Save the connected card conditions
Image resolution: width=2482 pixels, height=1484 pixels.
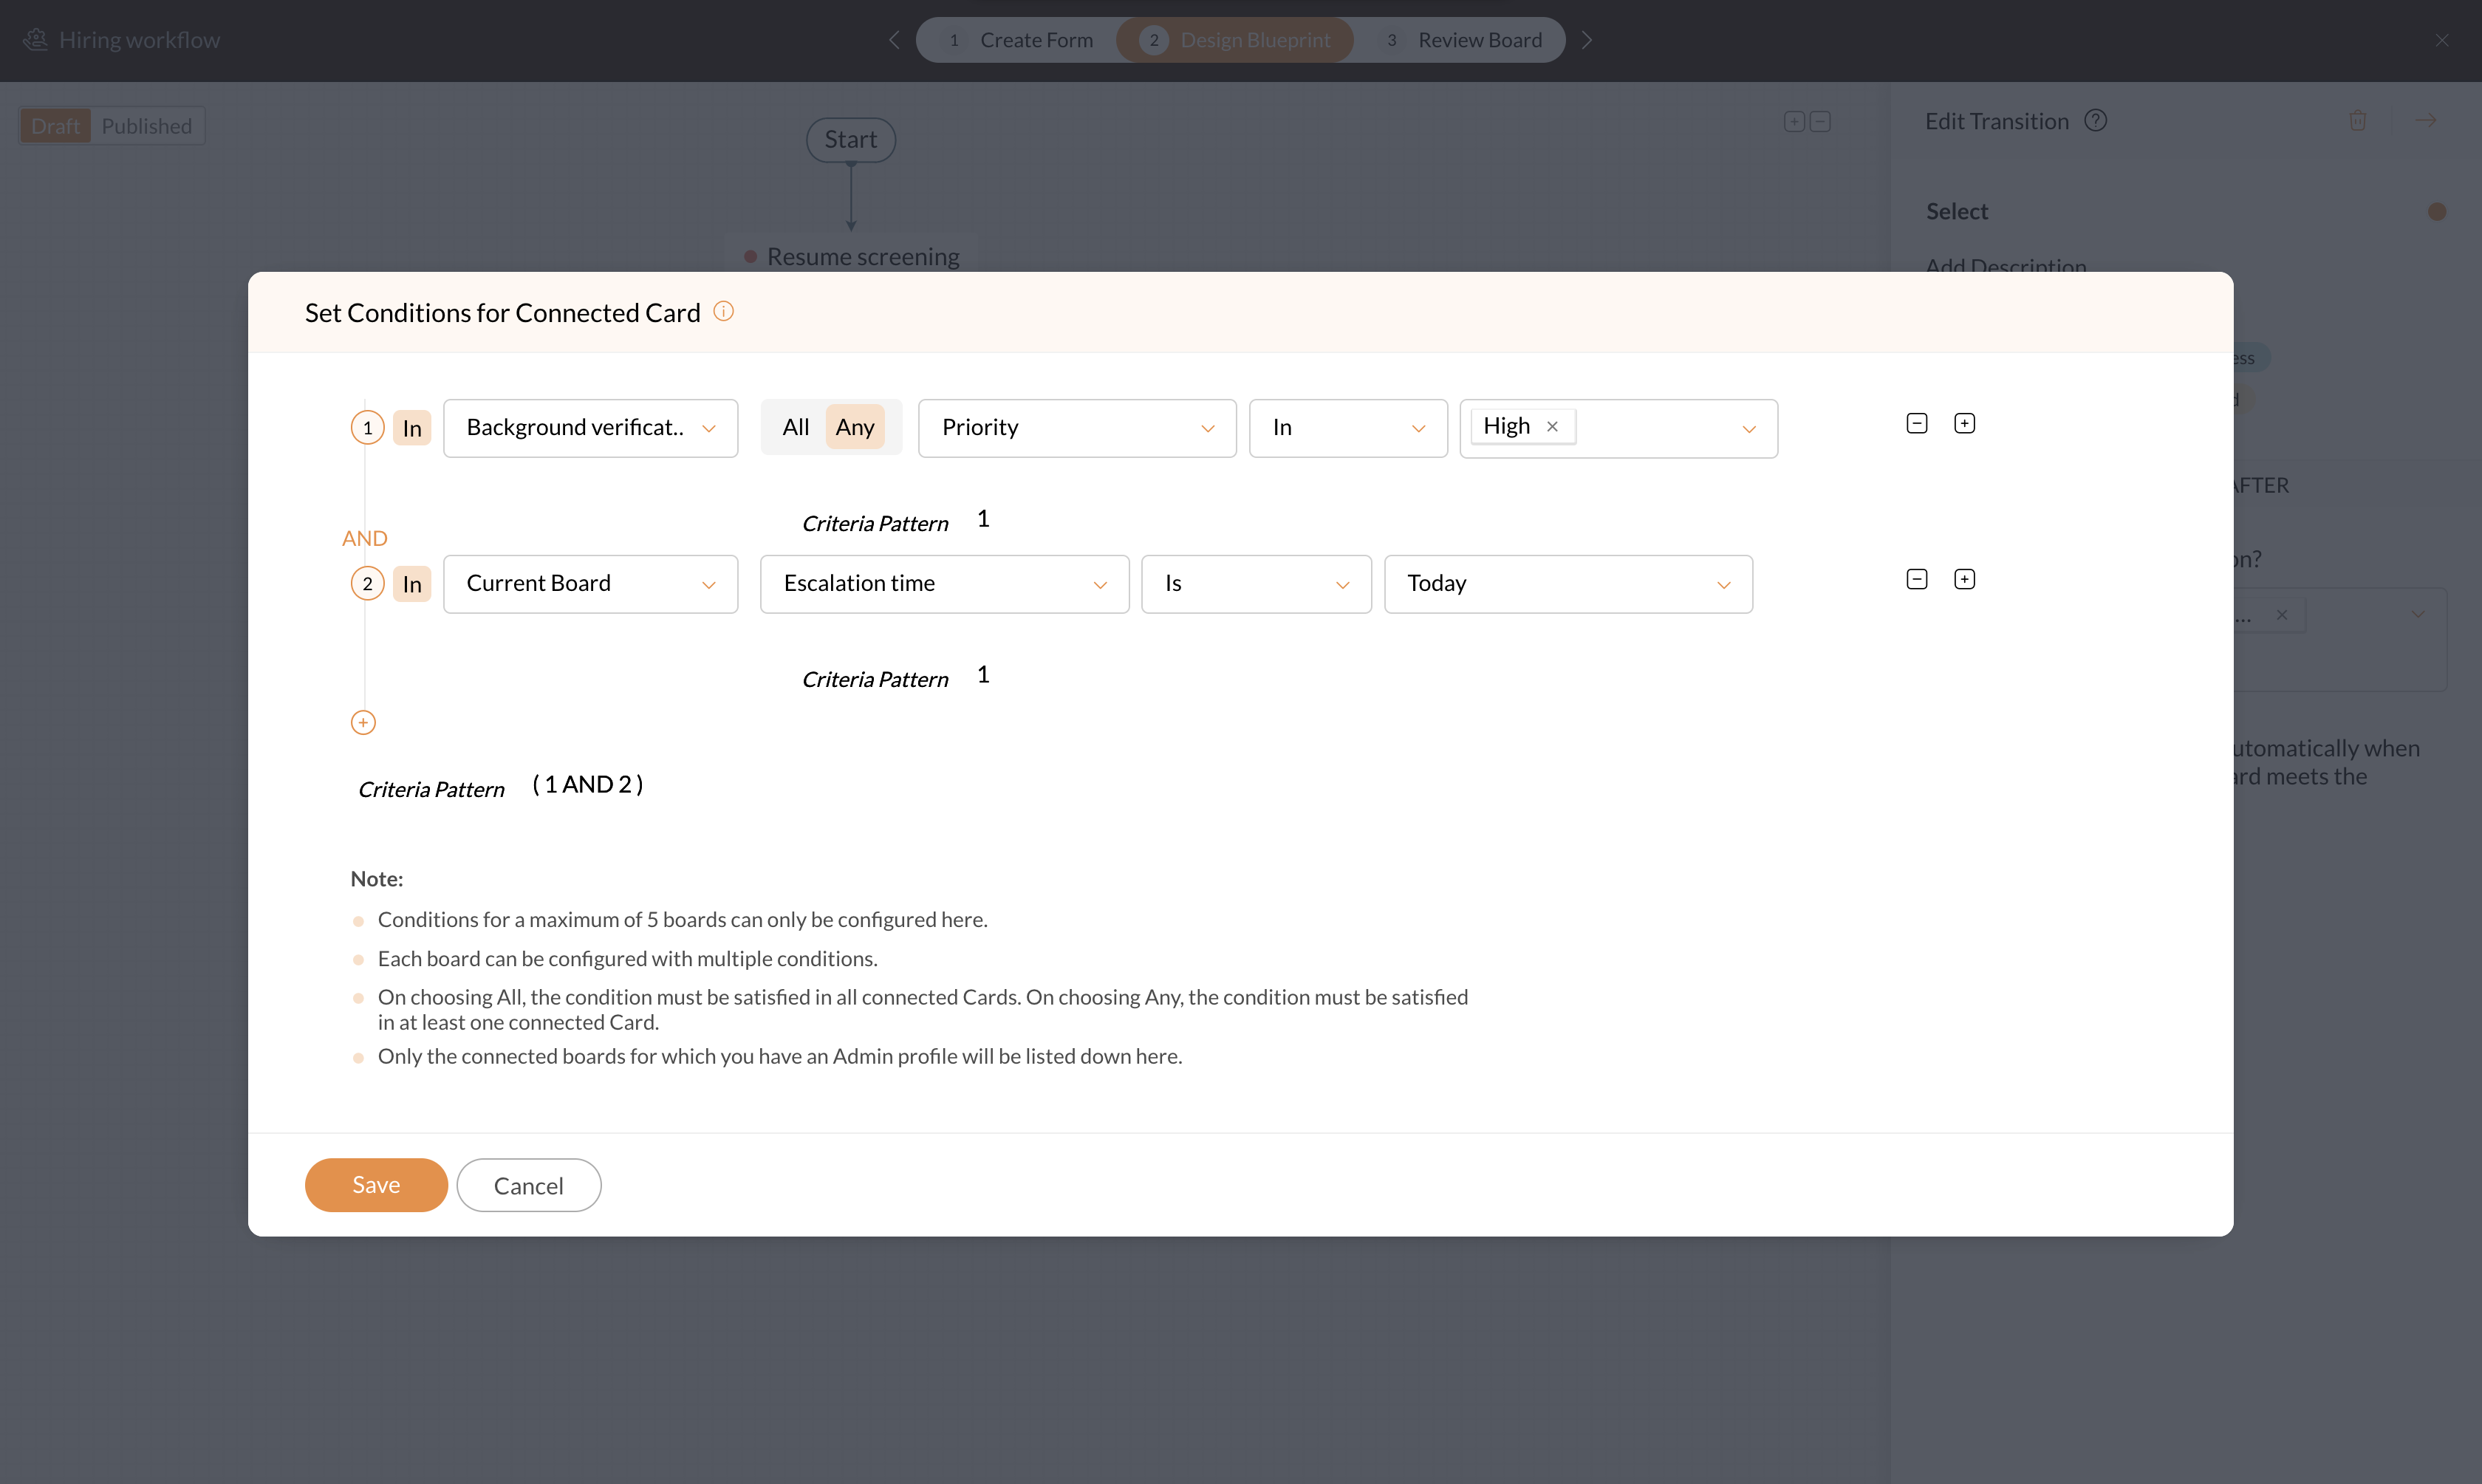376,1185
